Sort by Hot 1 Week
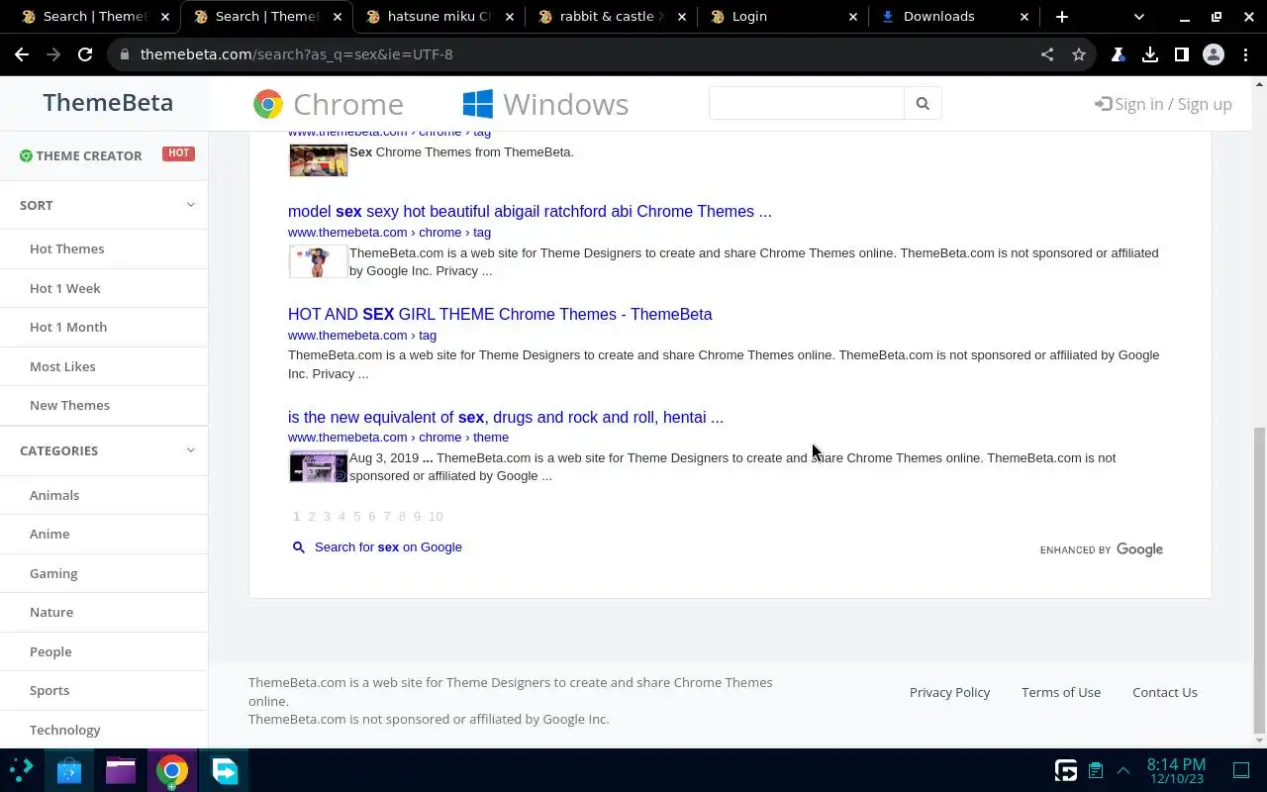This screenshot has width=1267, height=792. click(65, 288)
